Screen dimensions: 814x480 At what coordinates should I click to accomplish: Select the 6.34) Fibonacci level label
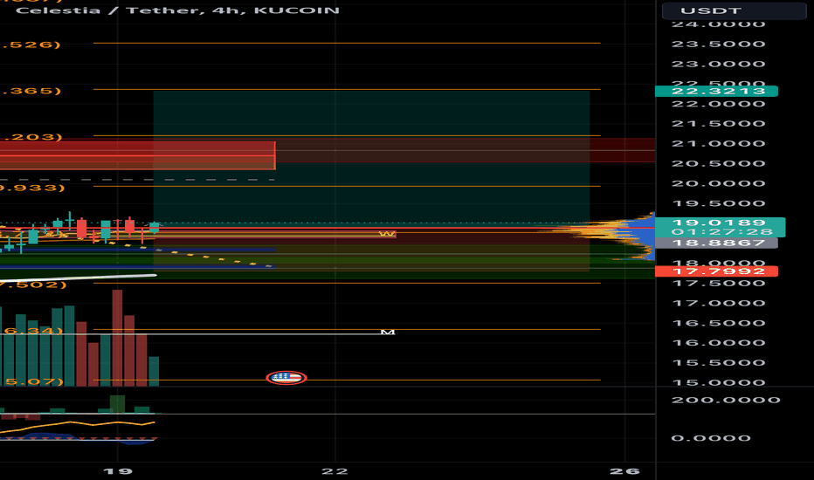(32, 331)
